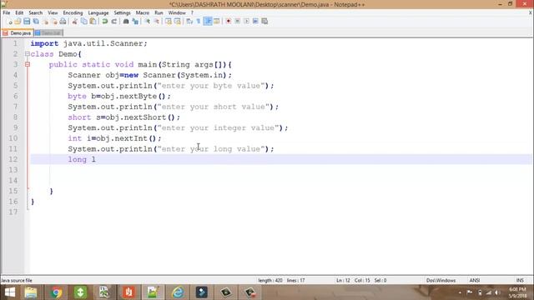Start macro recording with the red dot
Image resolution: width=534 pixels, height=300 pixels.
pos(228,22)
